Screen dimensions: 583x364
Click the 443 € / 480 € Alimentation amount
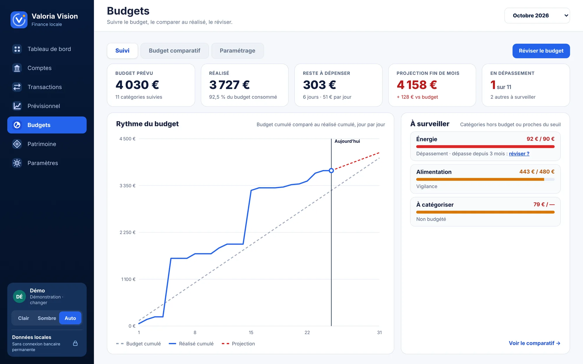pyautogui.click(x=537, y=172)
